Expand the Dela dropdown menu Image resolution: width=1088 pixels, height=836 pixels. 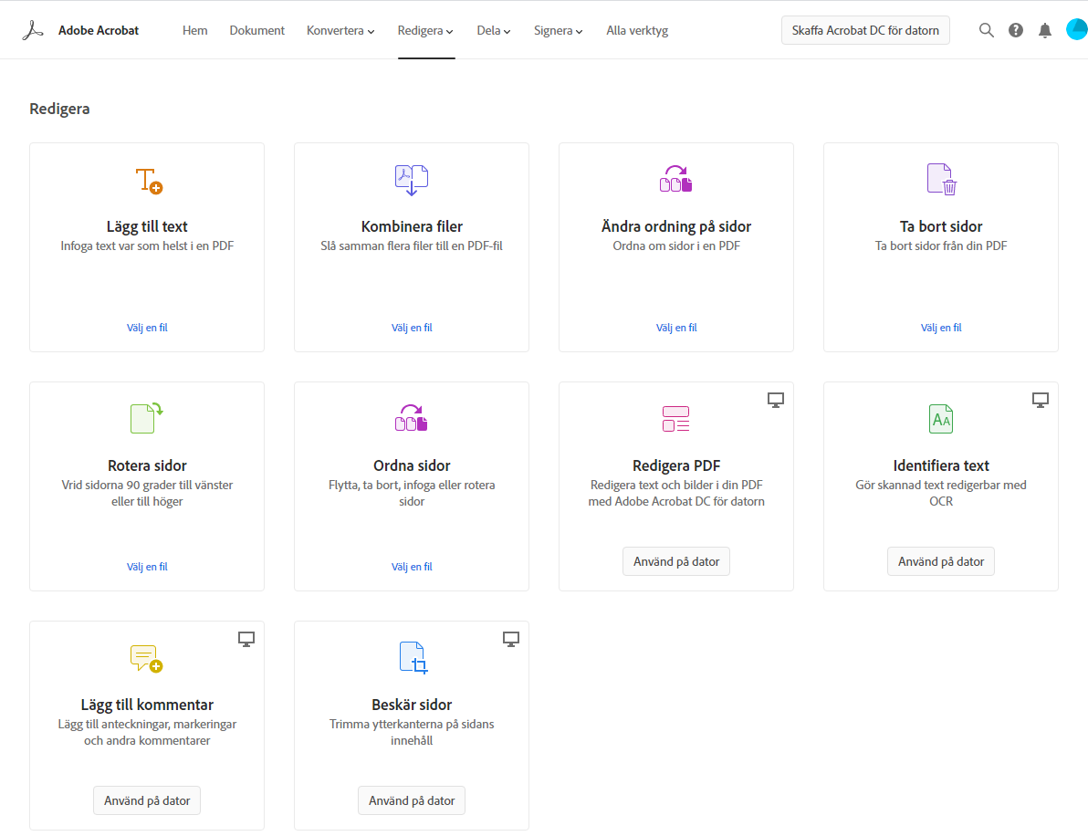[x=494, y=30]
